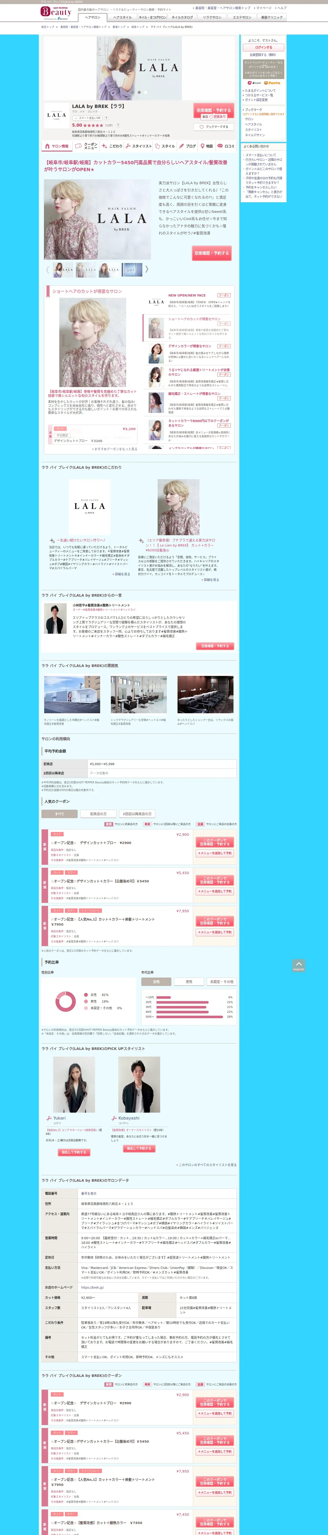
Task: Reveal phone number via 番号を表示
Action: pyautogui.click(x=89, y=1193)
